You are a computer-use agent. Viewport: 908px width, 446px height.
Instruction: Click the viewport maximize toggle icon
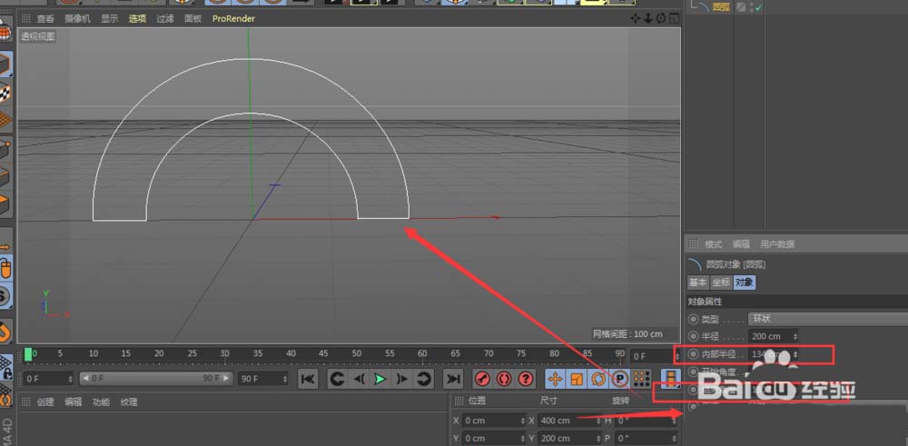(674, 18)
